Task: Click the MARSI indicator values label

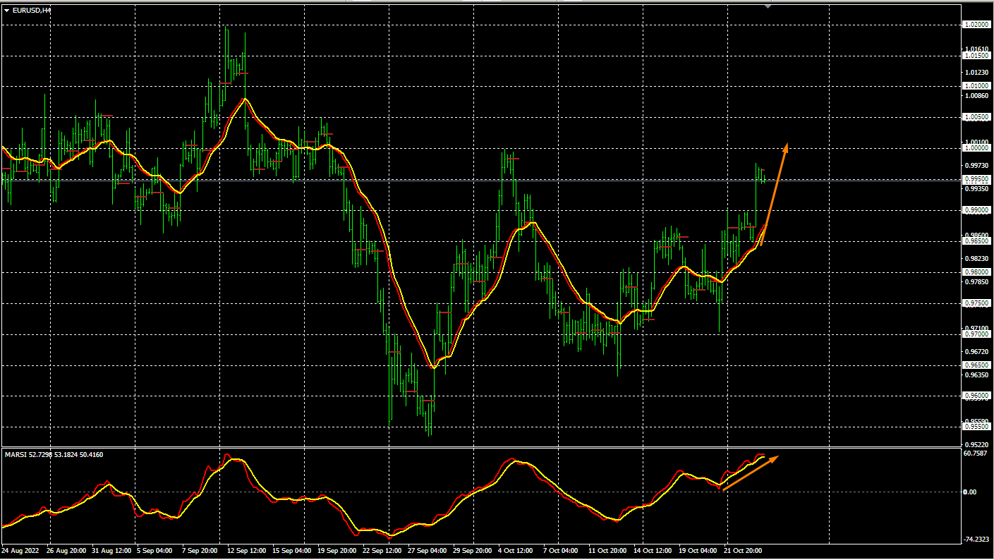Action: pyautogui.click(x=54, y=454)
